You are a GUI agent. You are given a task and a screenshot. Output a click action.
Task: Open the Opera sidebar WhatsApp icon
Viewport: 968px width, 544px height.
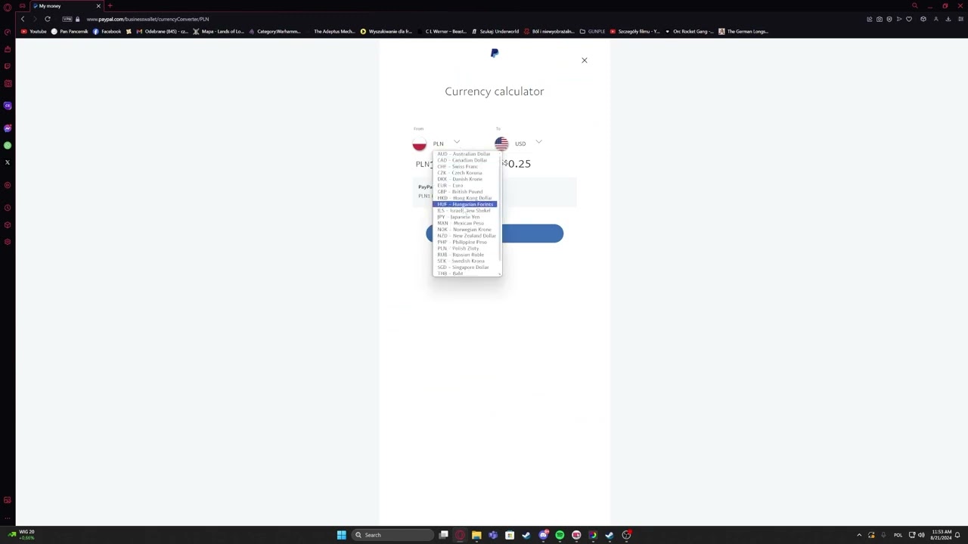pos(8,145)
